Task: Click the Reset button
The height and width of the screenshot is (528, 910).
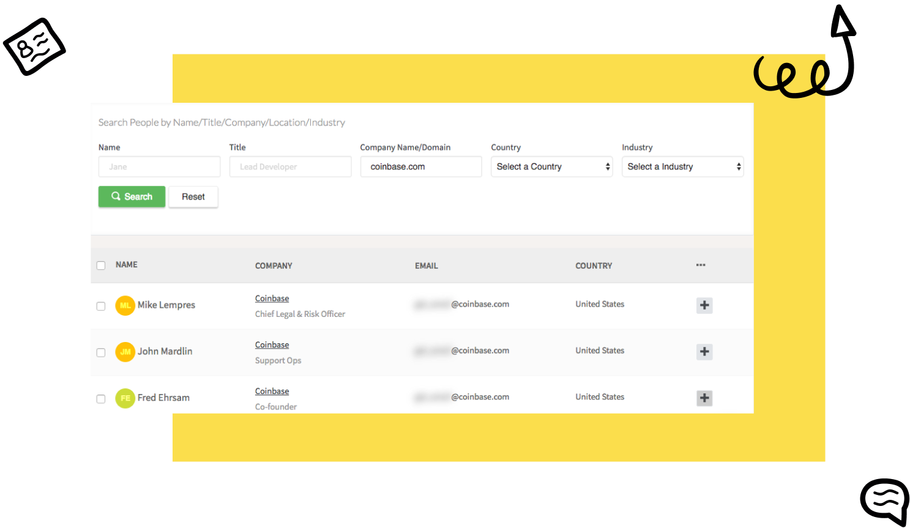Action: [x=193, y=197]
